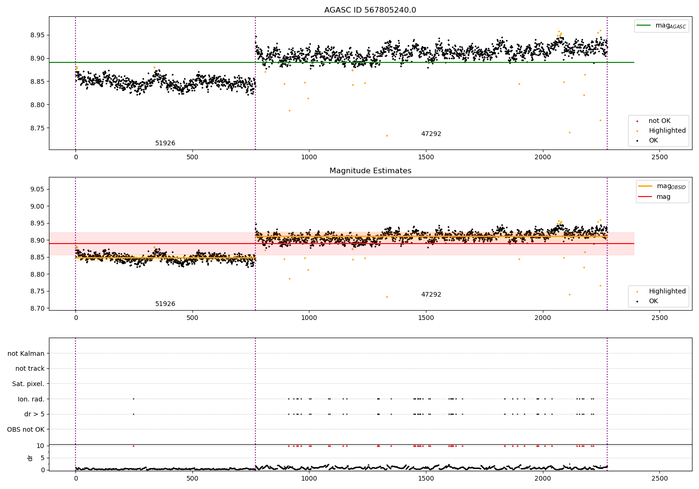Viewport: 699px width, 489px height.
Task: Click the 'not Kalman' row label
Action: point(26,354)
